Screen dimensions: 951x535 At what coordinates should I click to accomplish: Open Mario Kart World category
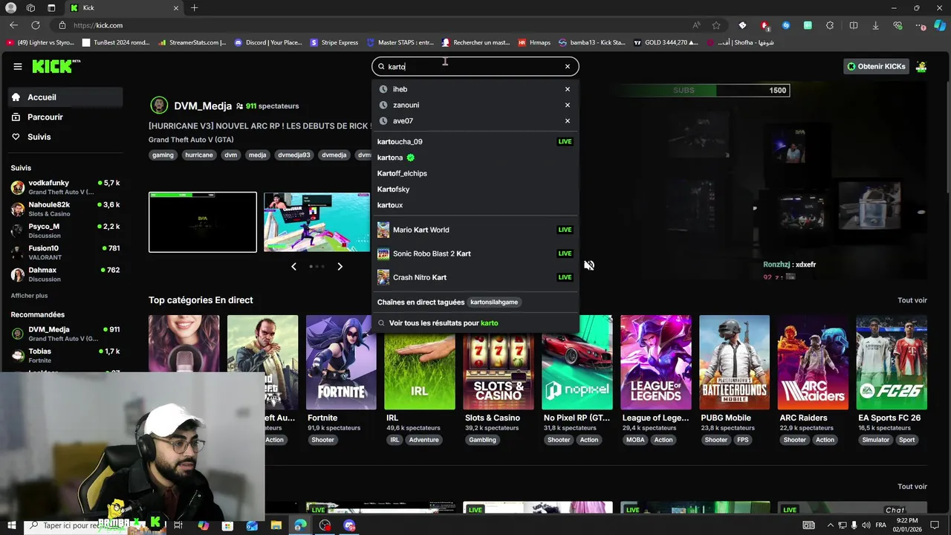475,230
